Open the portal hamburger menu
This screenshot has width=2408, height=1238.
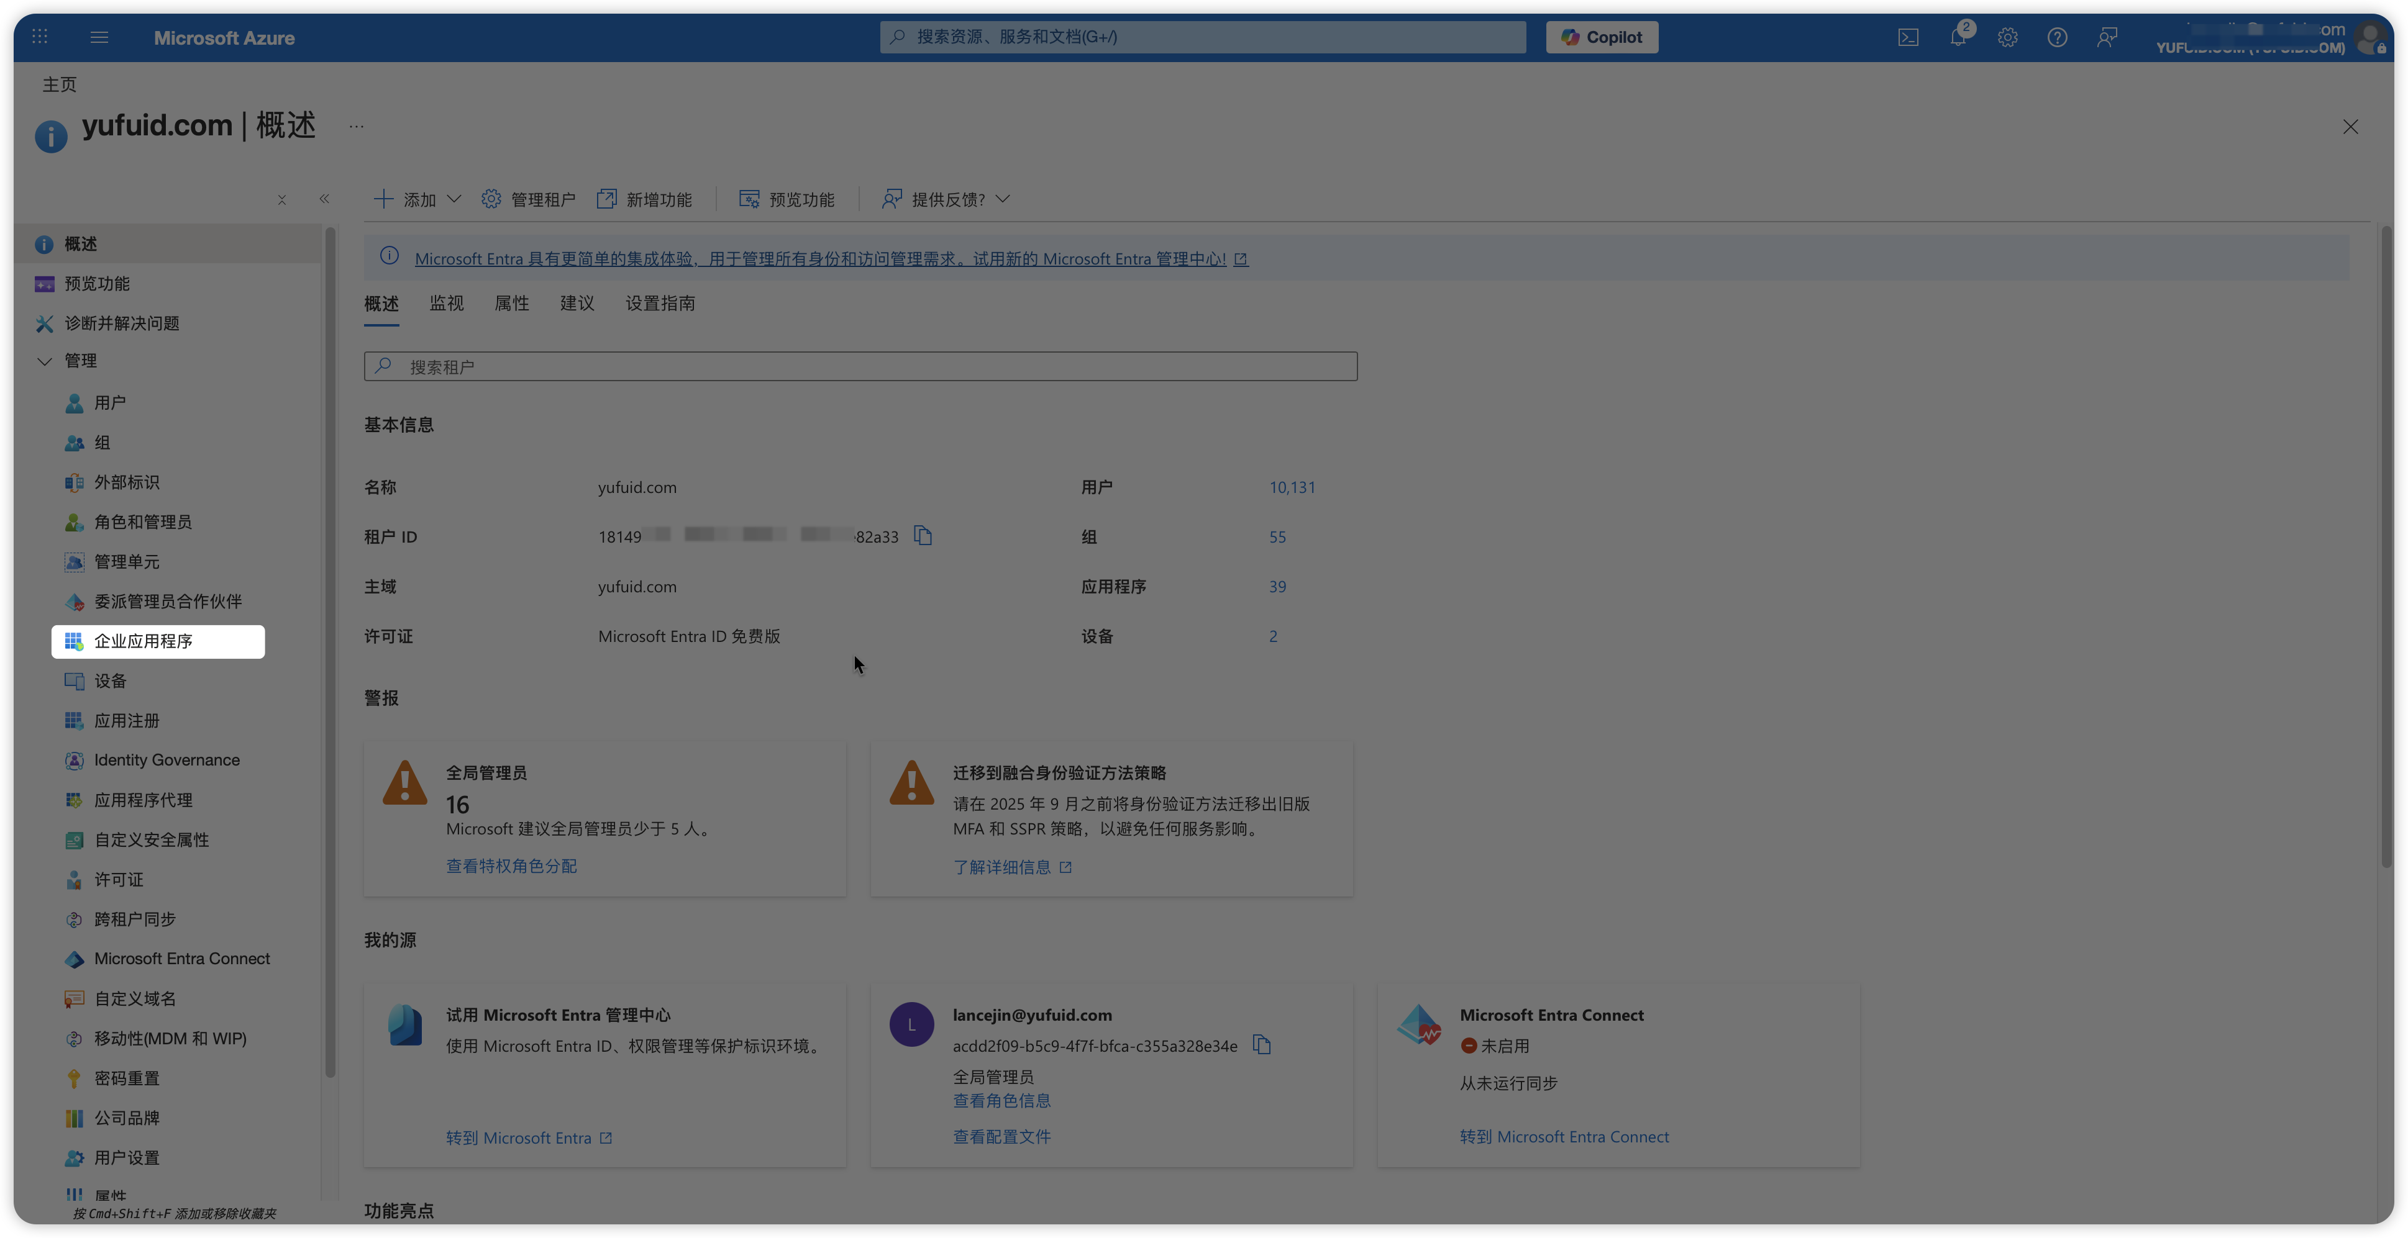point(99,37)
